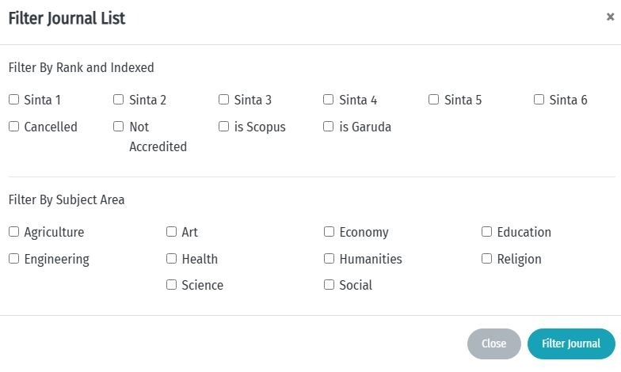Screen dimensions: 621x372
Task: Check the Art subject checkbox
Action: click(171, 232)
